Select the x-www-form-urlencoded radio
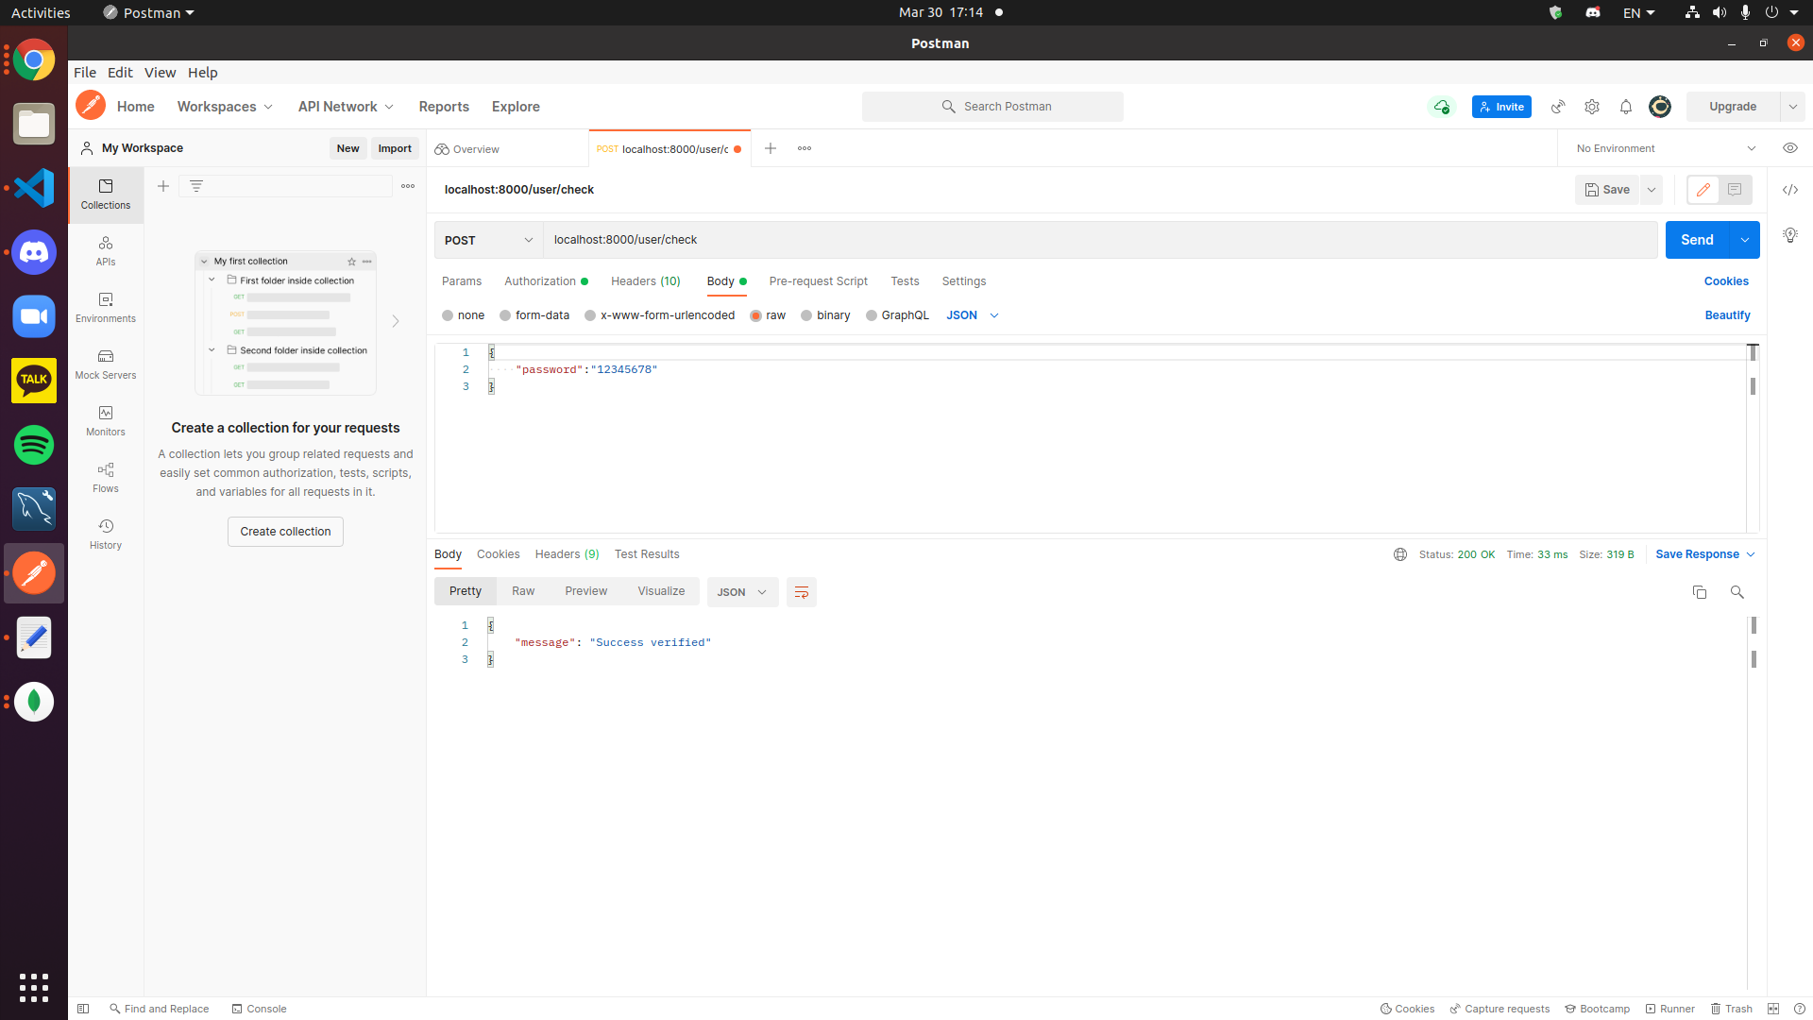Image resolution: width=1813 pixels, height=1020 pixels. pos(590,315)
